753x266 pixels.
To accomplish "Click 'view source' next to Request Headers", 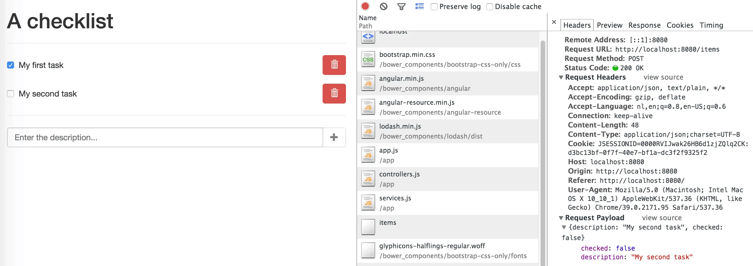I will tap(663, 78).
